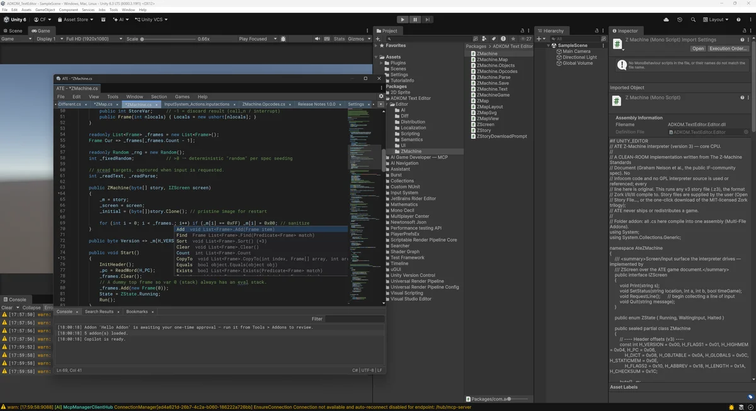Expand the Favorites group in Project

pos(377,46)
